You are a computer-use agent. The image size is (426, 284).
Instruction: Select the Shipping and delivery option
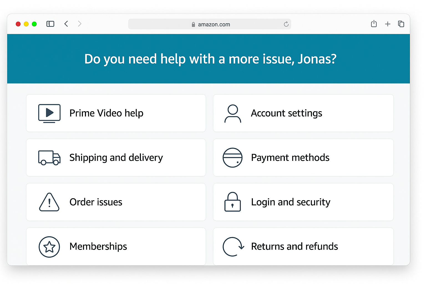116,158
